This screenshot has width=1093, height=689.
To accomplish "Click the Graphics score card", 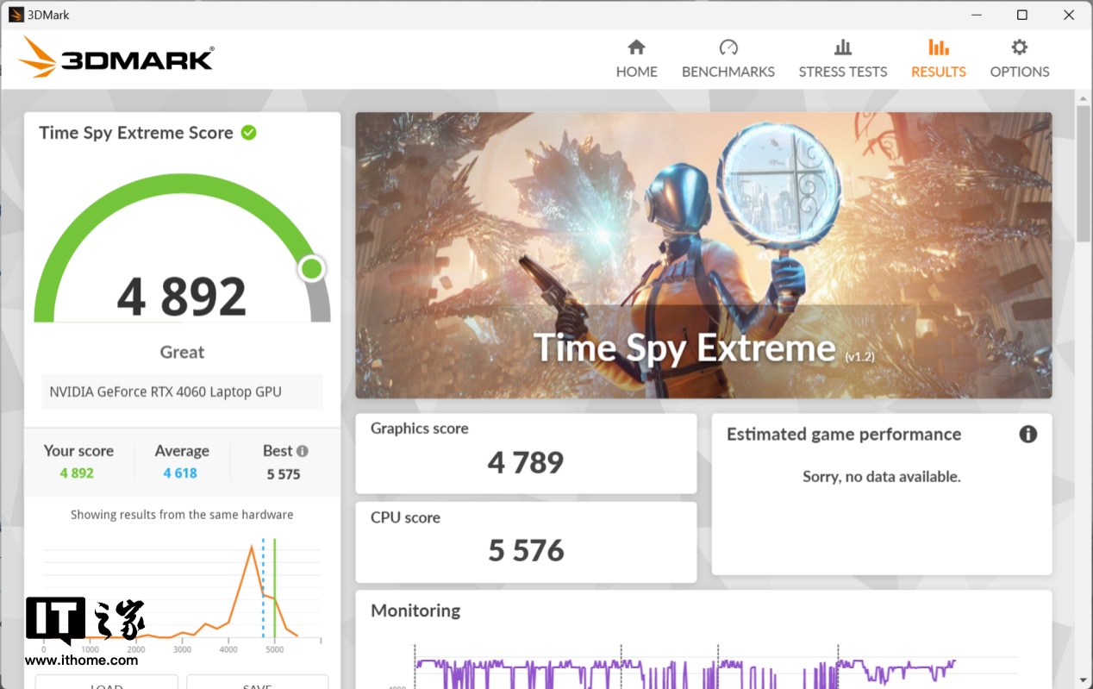I will tap(526, 454).
